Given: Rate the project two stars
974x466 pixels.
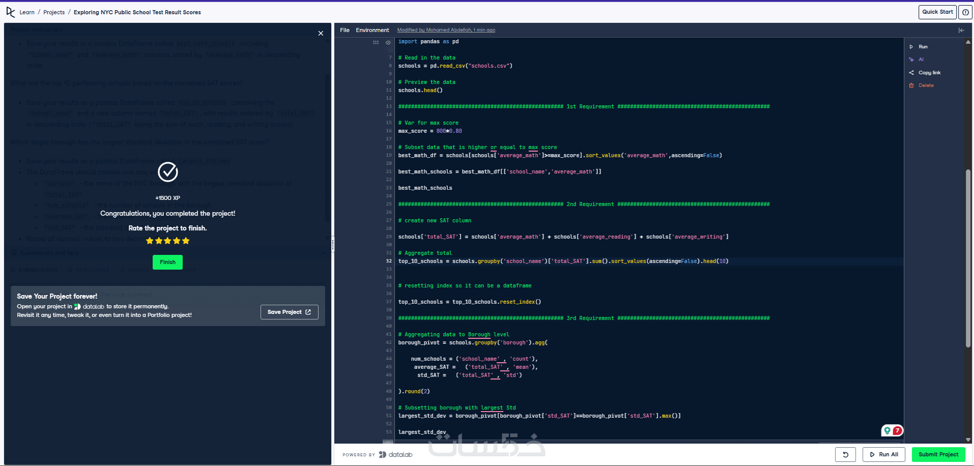Looking at the screenshot, I should (159, 241).
